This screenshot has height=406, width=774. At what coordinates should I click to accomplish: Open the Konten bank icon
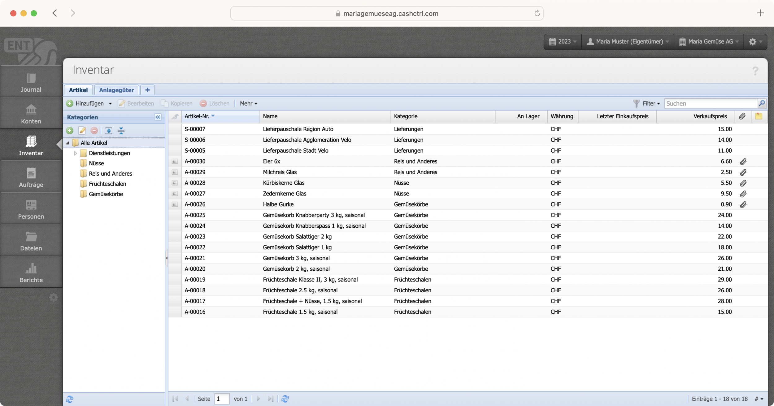pos(31,110)
